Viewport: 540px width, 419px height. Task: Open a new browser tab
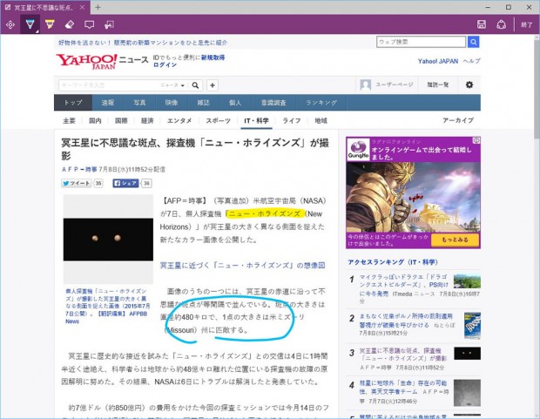pyautogui.click(x=98, y=7)
